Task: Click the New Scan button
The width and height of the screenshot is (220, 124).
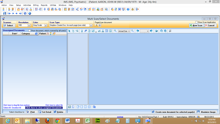Action: pos(196,25)
